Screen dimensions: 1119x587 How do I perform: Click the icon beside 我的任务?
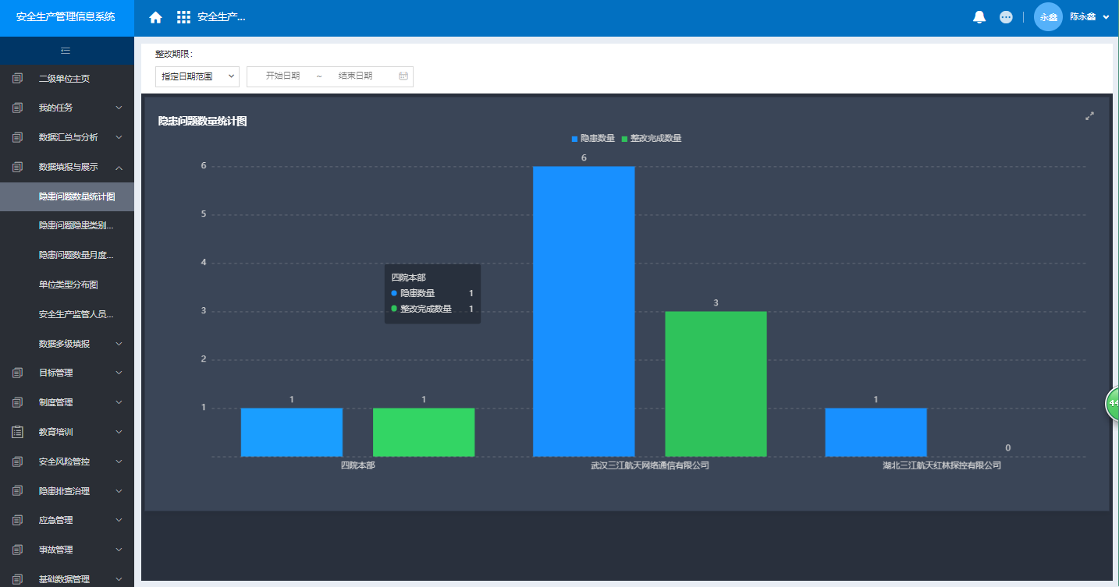click(18, 108)
